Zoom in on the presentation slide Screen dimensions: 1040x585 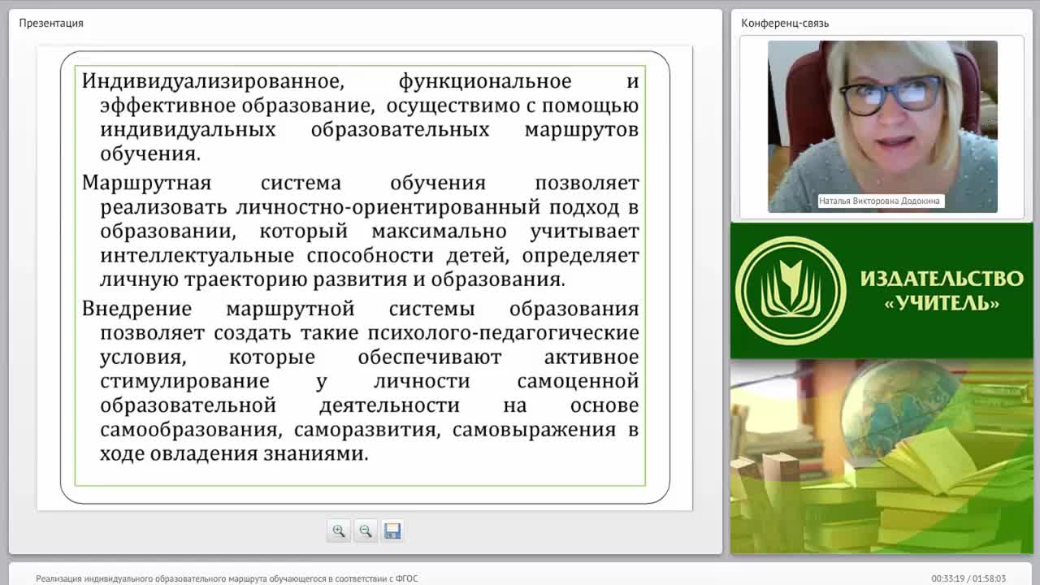coord(338,531)
